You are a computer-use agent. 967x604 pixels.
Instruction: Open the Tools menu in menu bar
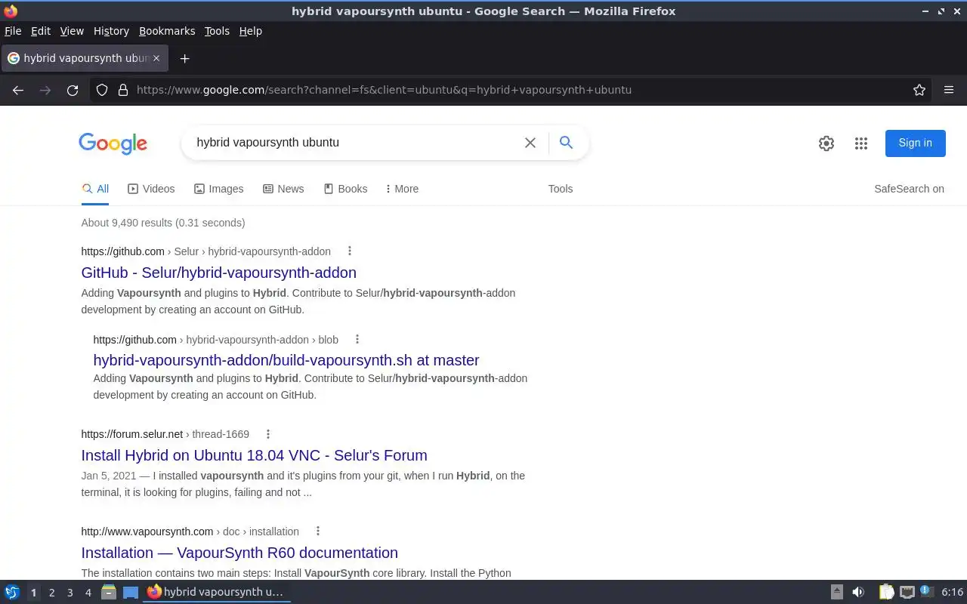click(217, 31)
